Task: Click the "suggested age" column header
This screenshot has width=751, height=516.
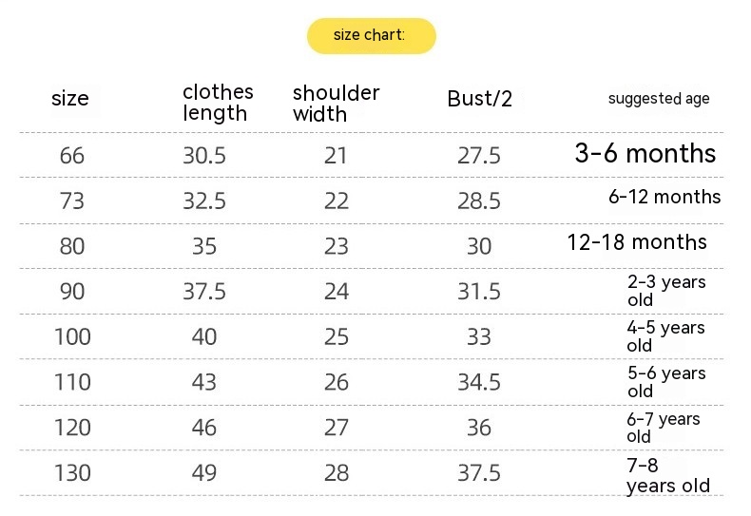Action: [x=659, y=99]
